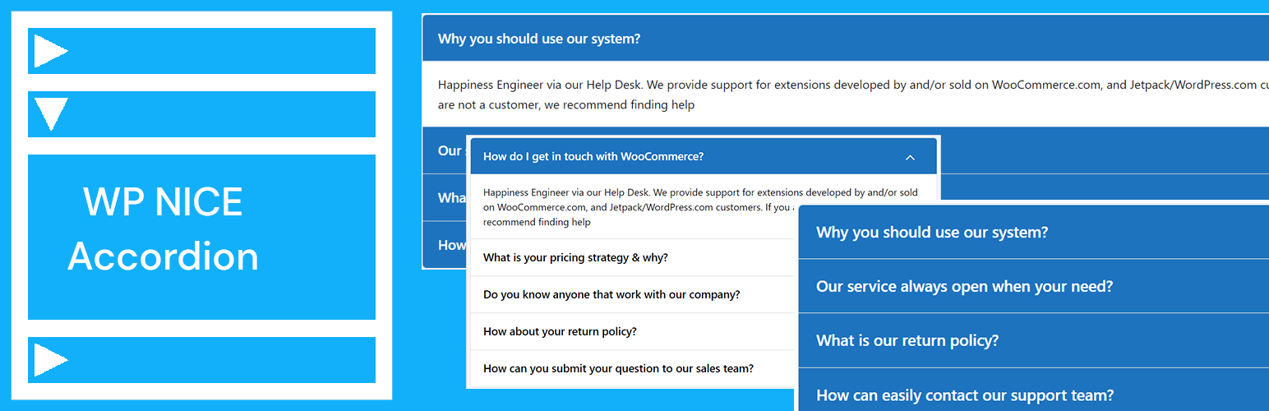Click the Happiness Engineer text in middle accordion
Viewport: 1269px width, 411px height.
(700, 207)
